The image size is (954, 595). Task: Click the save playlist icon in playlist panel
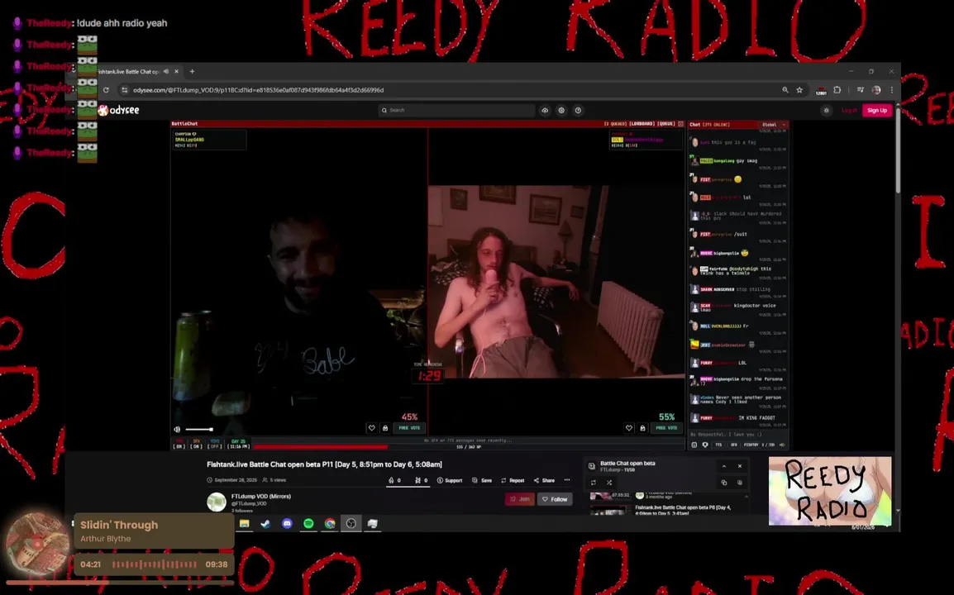[740, 483]
